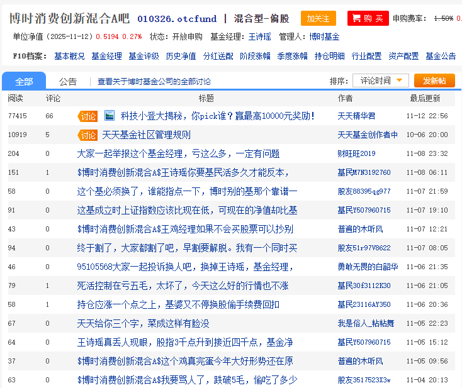Open the 基金公告 F10 link
The image size is (462, 388).
441,56
